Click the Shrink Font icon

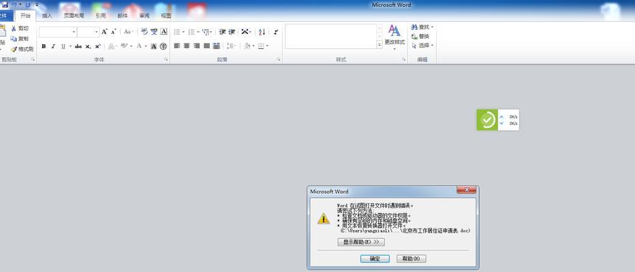click(113, 31)
